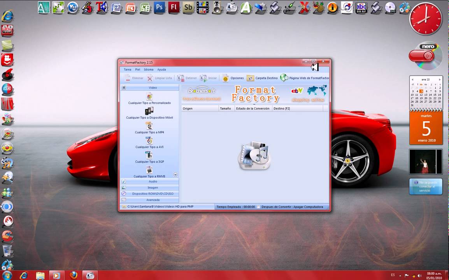The image size is (449, 280).
Task: Click the Nero disc gadget
Action: coord(426,56)
